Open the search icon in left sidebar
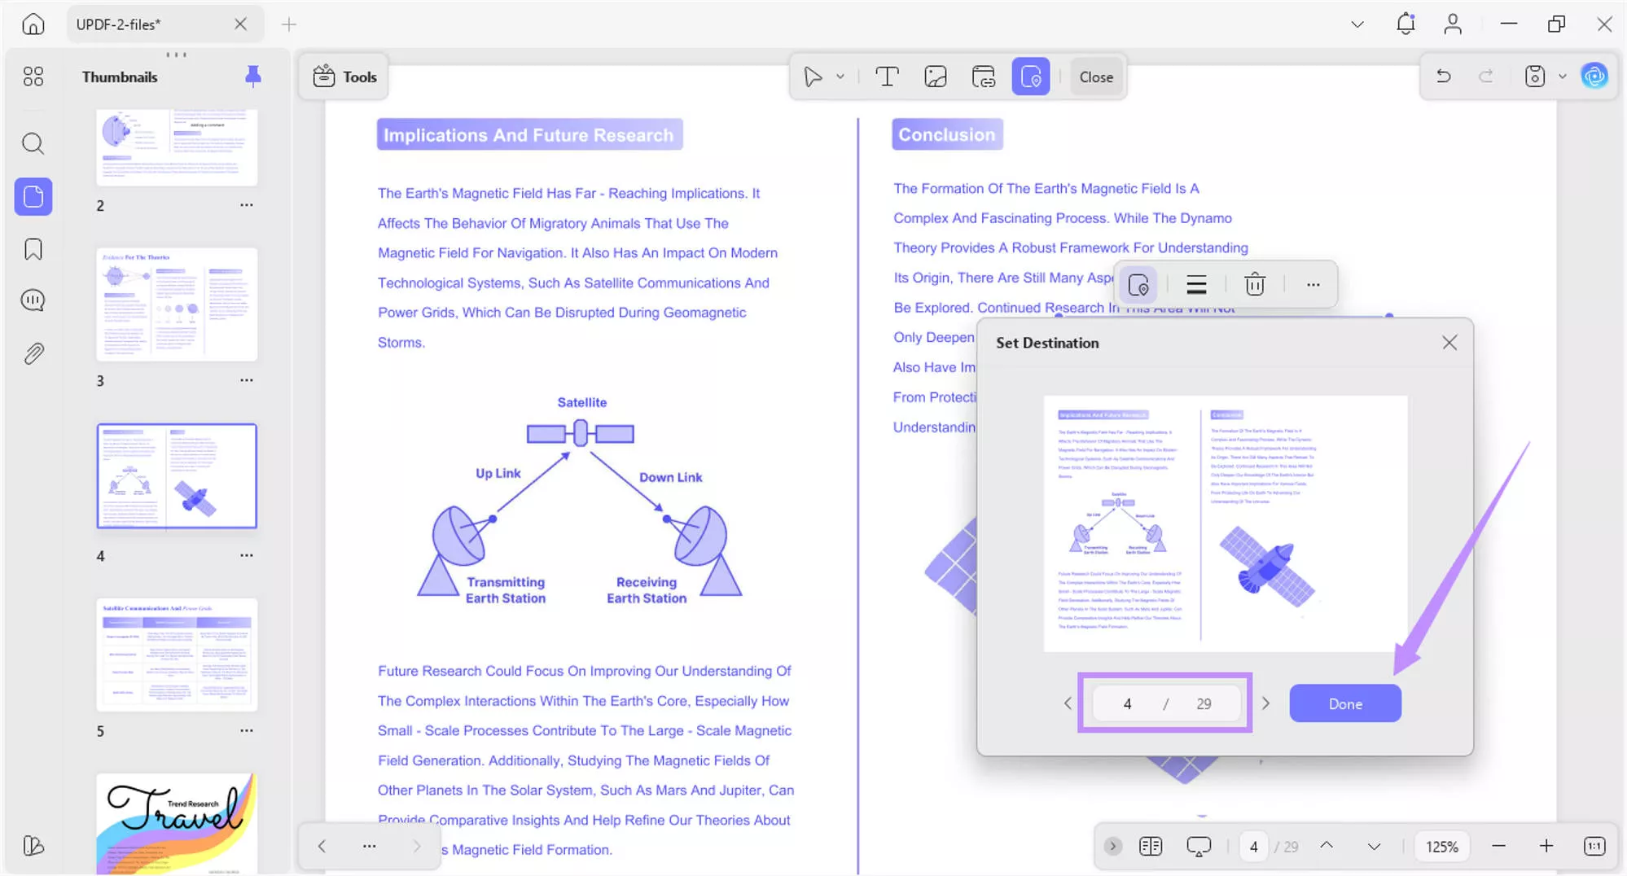This screenshot has width=1627, height=876. coord(33,143)
